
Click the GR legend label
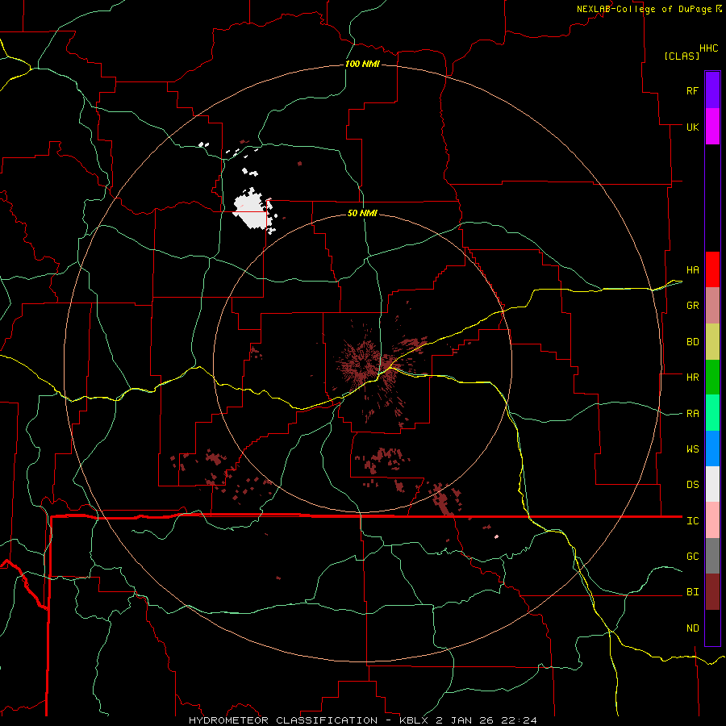(x=692, y=306)
